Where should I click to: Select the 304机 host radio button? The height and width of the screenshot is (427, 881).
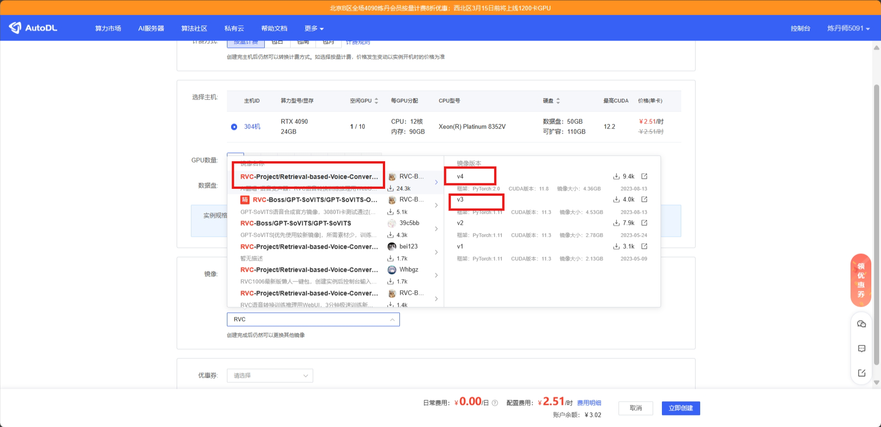(234, 126)
